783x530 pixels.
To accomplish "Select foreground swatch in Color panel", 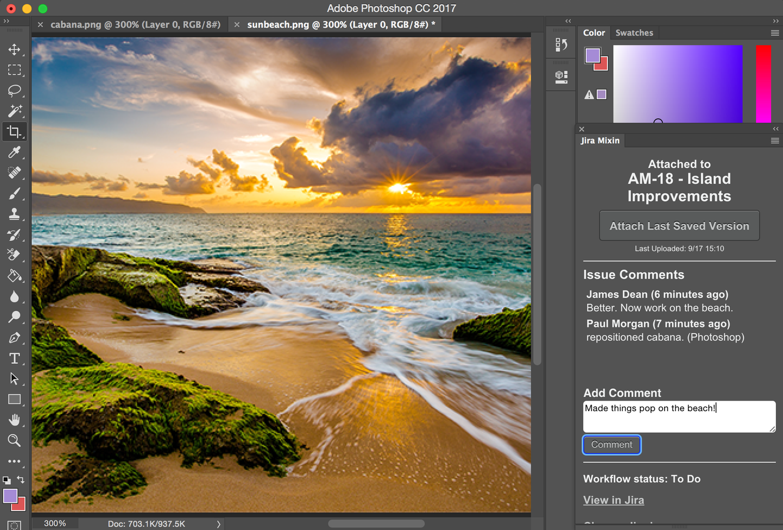I will (593, 55).
